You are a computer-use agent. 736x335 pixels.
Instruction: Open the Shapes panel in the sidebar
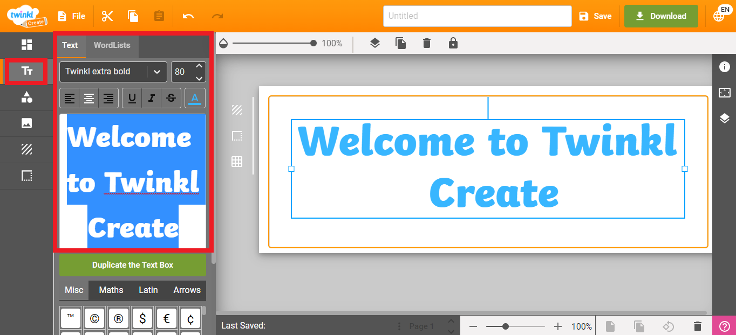click(x=26, y=97)
